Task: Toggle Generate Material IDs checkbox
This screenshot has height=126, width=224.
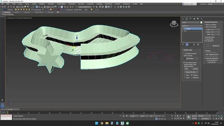Action: (205, 58)
